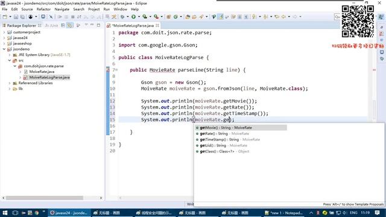The image size is (386, 217).
Task: Click the Java perspective icon near the QR code
Action: 381,17
